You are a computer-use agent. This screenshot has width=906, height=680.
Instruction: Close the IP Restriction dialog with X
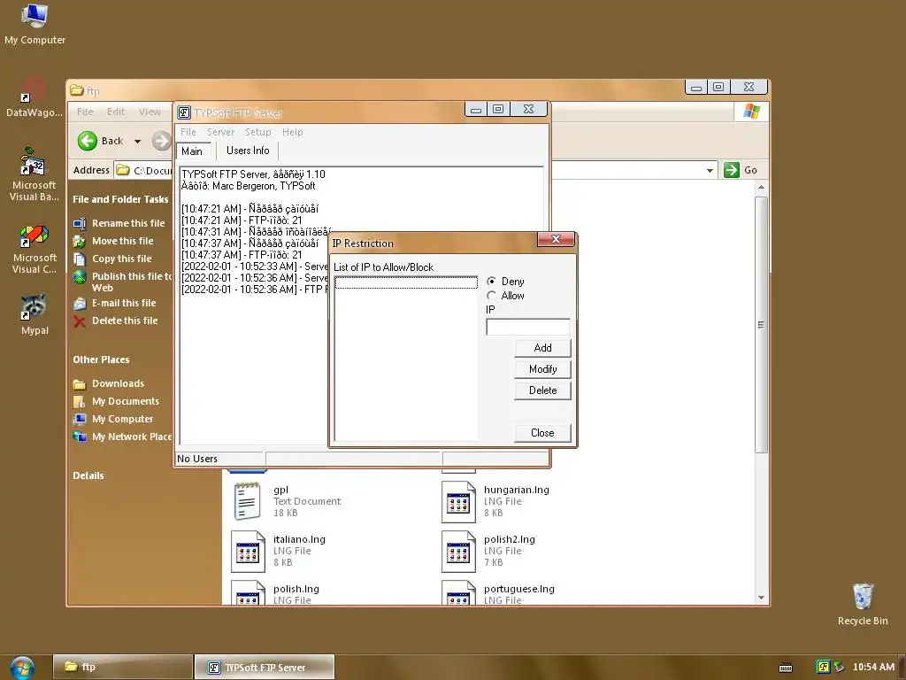(556, 239)
